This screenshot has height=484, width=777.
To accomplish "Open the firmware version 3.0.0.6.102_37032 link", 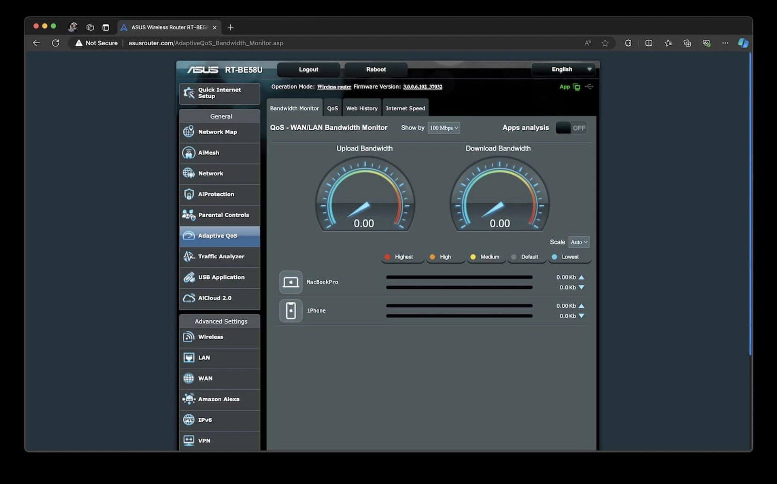I will [422, 87].
